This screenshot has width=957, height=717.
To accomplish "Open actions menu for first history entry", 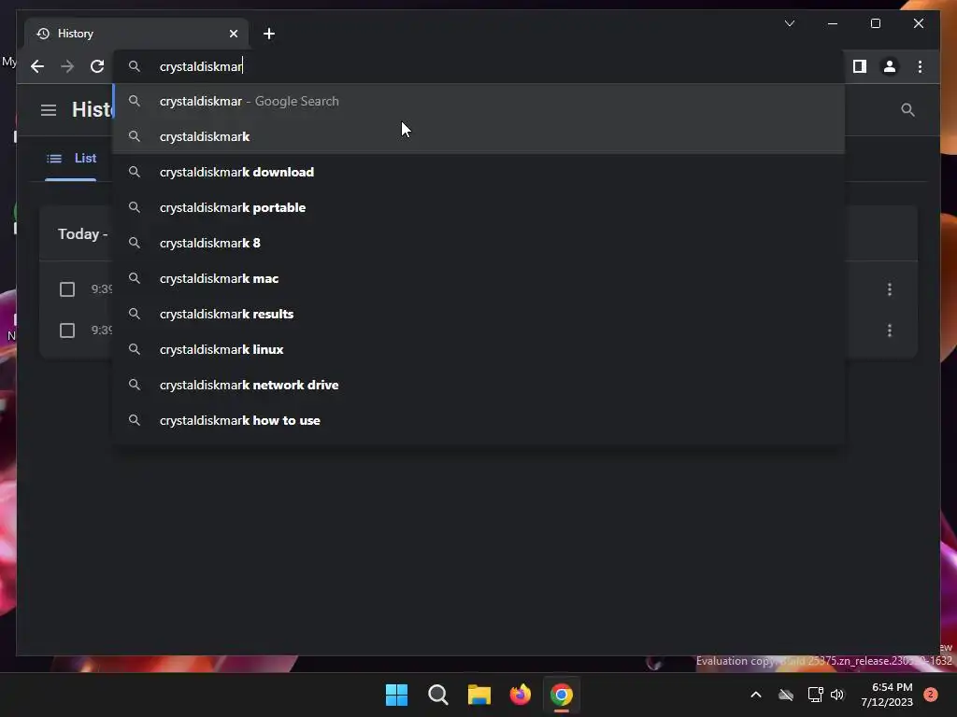I will tap(890, 289).
